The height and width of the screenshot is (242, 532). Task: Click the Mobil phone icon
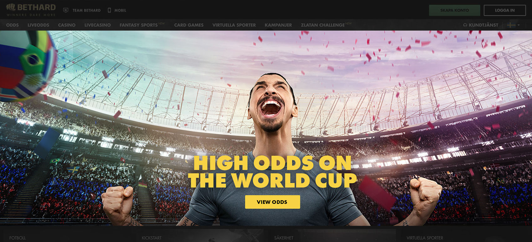click(109, 10)
